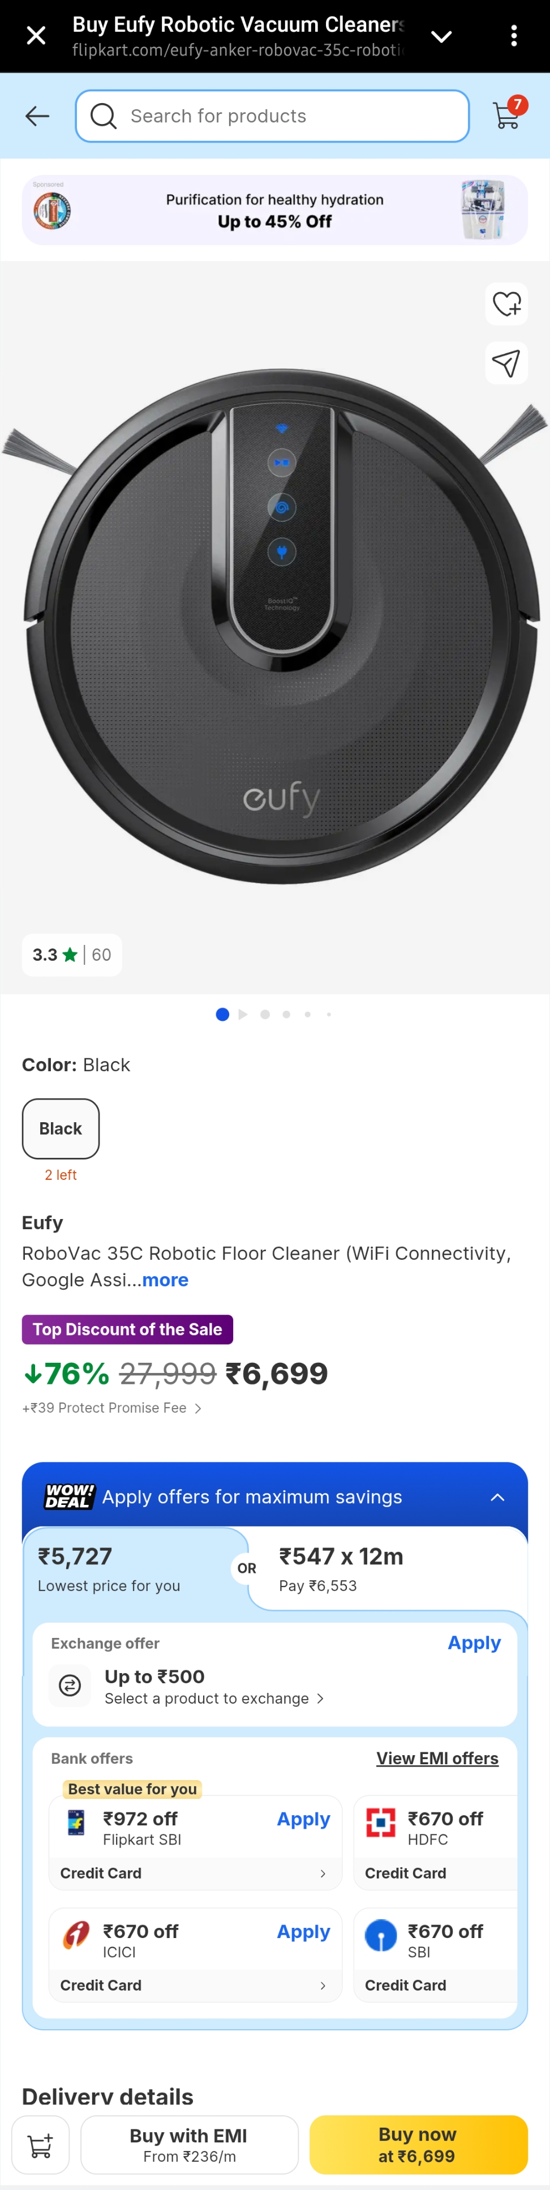
Task: Apply the exchange offer
Action: [x=474, y=1642]
